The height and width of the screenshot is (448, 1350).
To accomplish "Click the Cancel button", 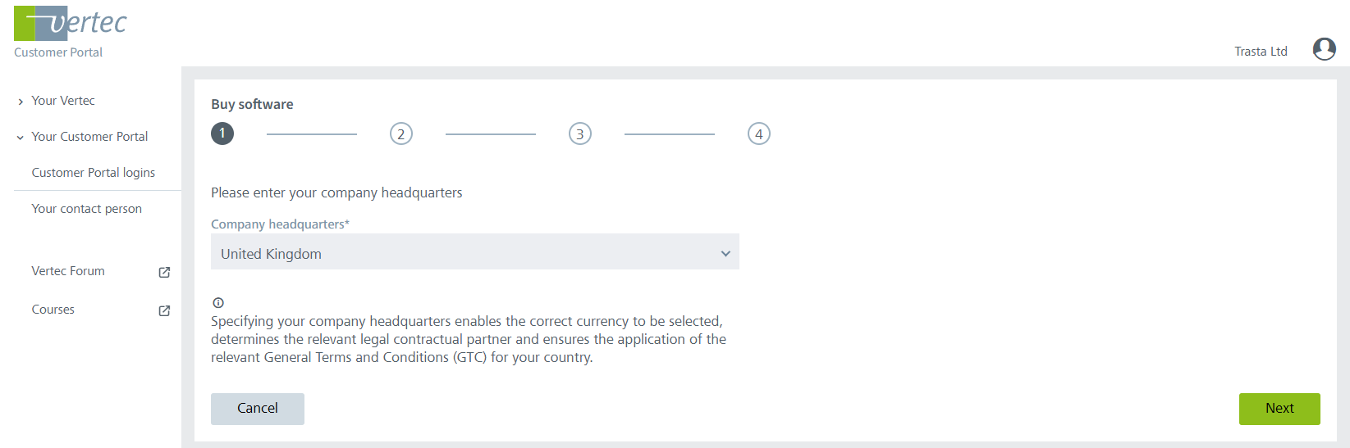I will tap(258, 409).
